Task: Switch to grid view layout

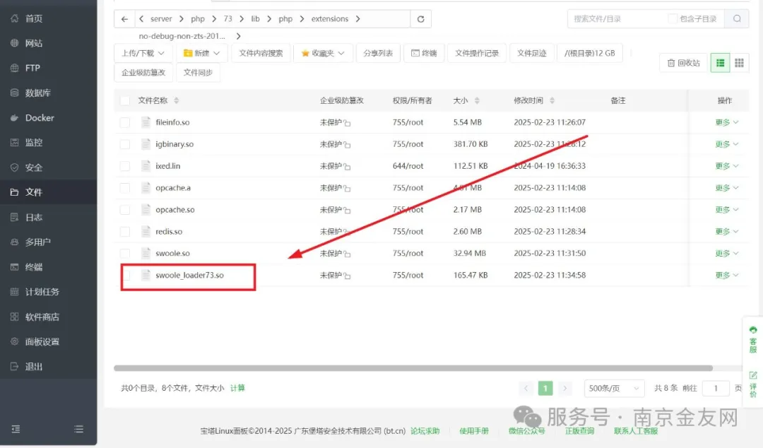Action: [739, 63]
